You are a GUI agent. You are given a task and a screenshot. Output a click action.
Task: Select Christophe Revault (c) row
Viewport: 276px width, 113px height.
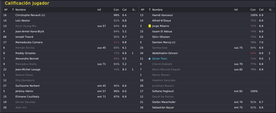pos(70,15)
